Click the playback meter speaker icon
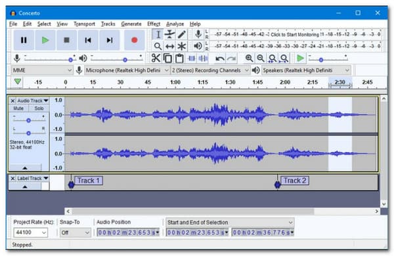Screen dimensions: 394x256 click(198, 46)
